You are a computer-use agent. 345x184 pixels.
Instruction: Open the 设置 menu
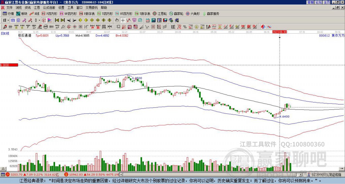coord(61,8)
